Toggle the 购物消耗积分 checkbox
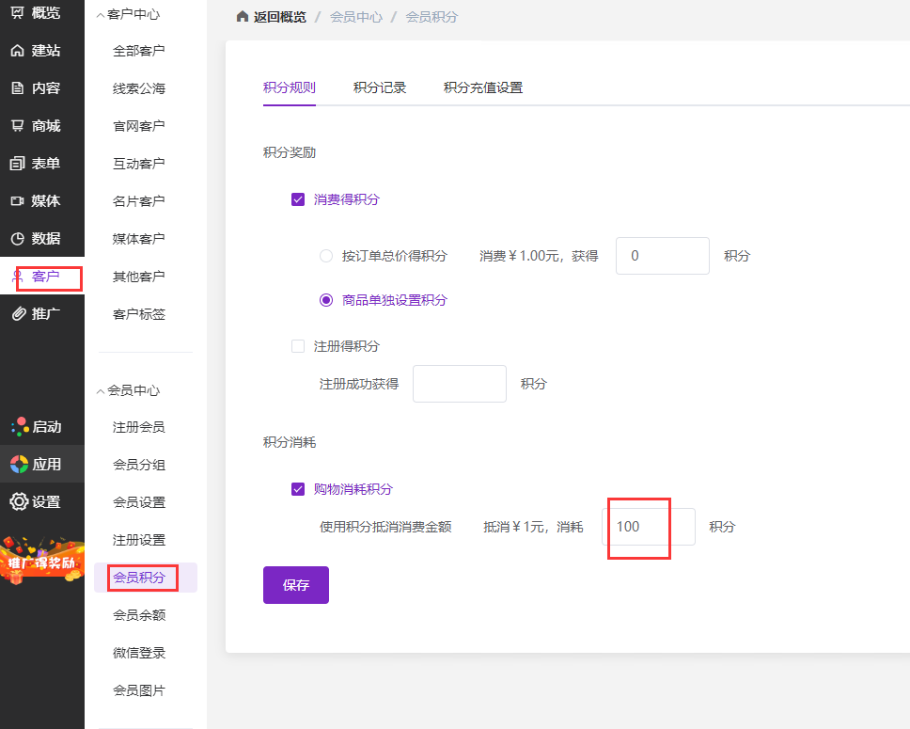 coord(298,489)
